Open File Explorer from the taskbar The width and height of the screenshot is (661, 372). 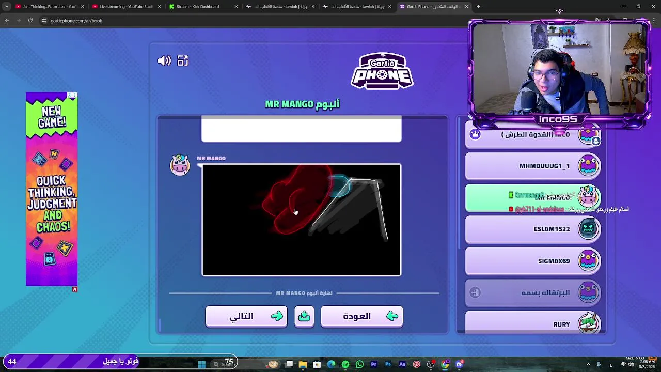[303, 364]
